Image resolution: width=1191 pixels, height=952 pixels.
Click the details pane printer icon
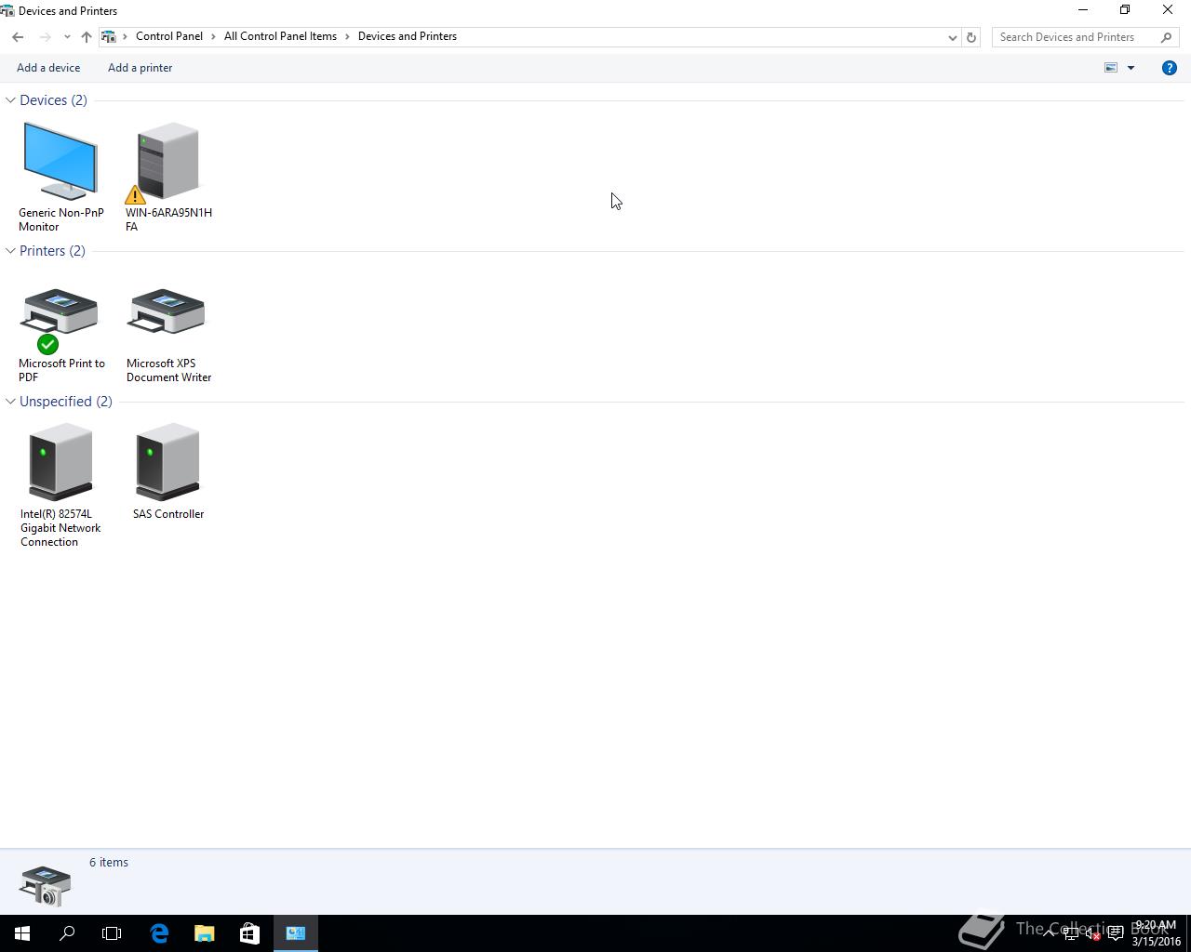point(45,885)
